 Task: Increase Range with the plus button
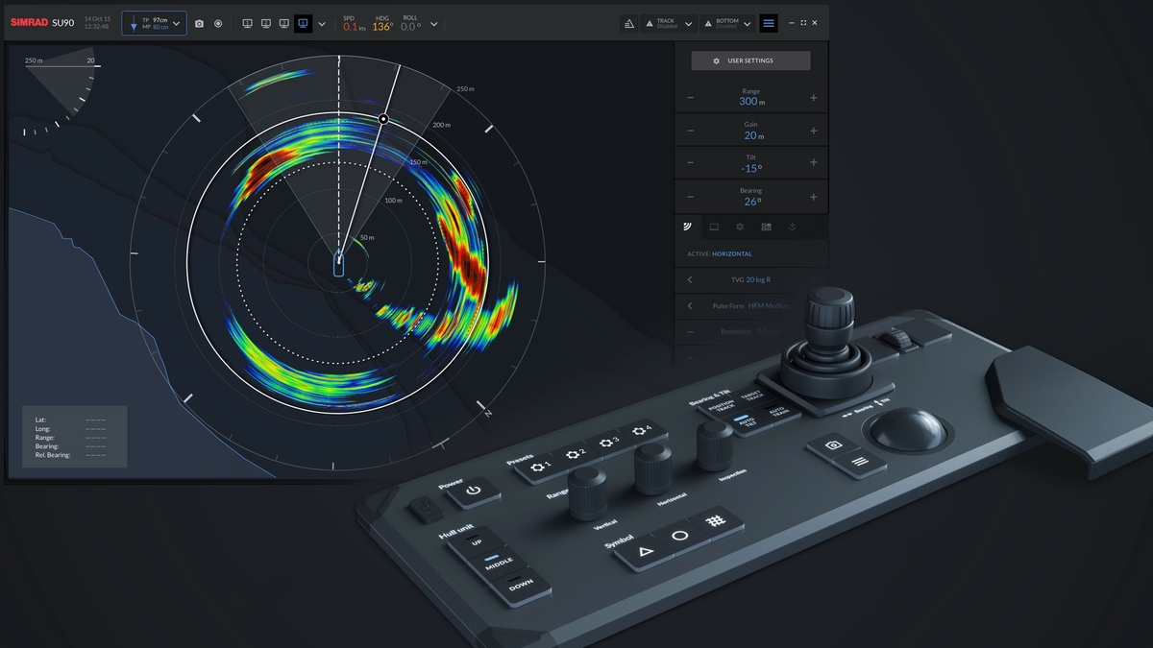(x=813, y=97)
